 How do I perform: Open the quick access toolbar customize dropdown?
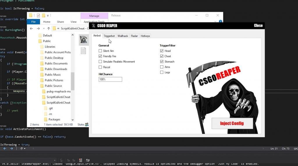(48, 15)
